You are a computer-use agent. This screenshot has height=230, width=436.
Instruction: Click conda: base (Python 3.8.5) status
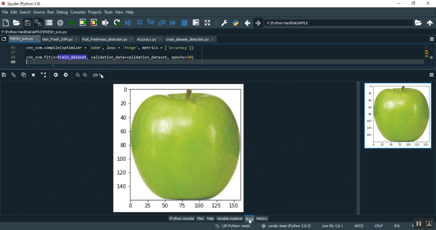click(286, 226)
